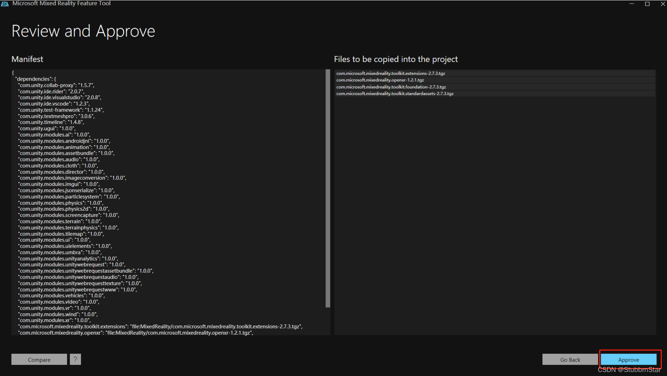Click "Files to be copied into the project" heading
Screen dimensions: 667x376
pyautogui.click(x=396, y=59)
